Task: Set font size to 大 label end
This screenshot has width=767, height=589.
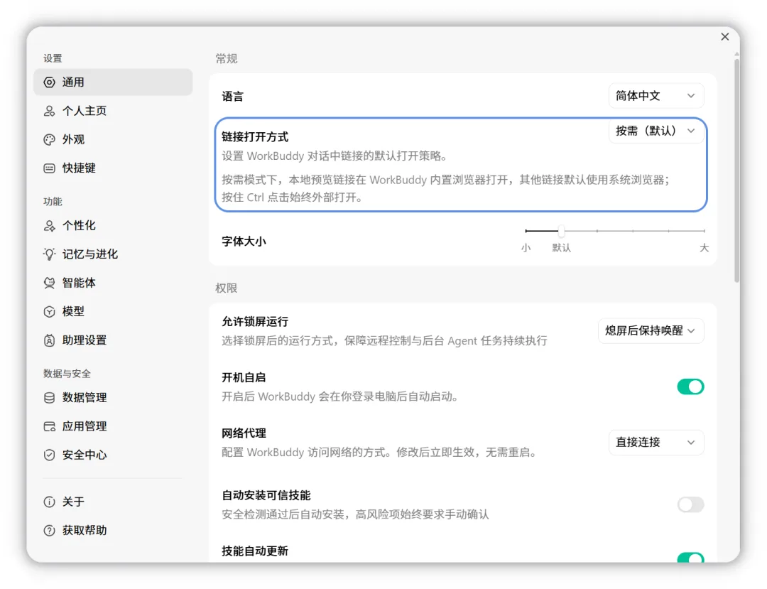Action: [704, 247]
